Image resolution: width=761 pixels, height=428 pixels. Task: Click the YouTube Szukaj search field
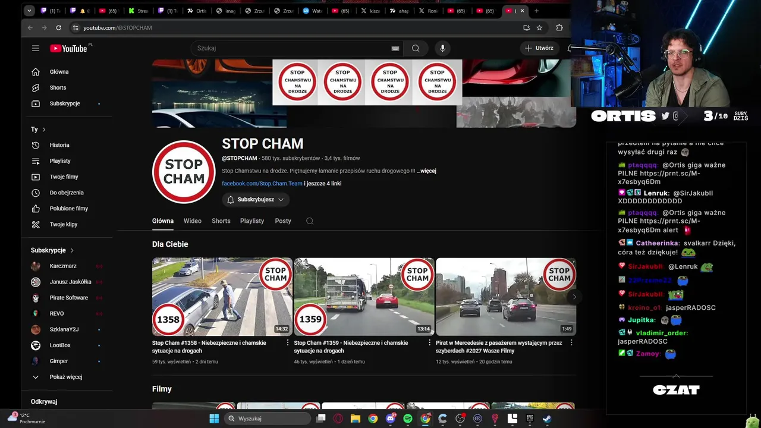[291, 48]
